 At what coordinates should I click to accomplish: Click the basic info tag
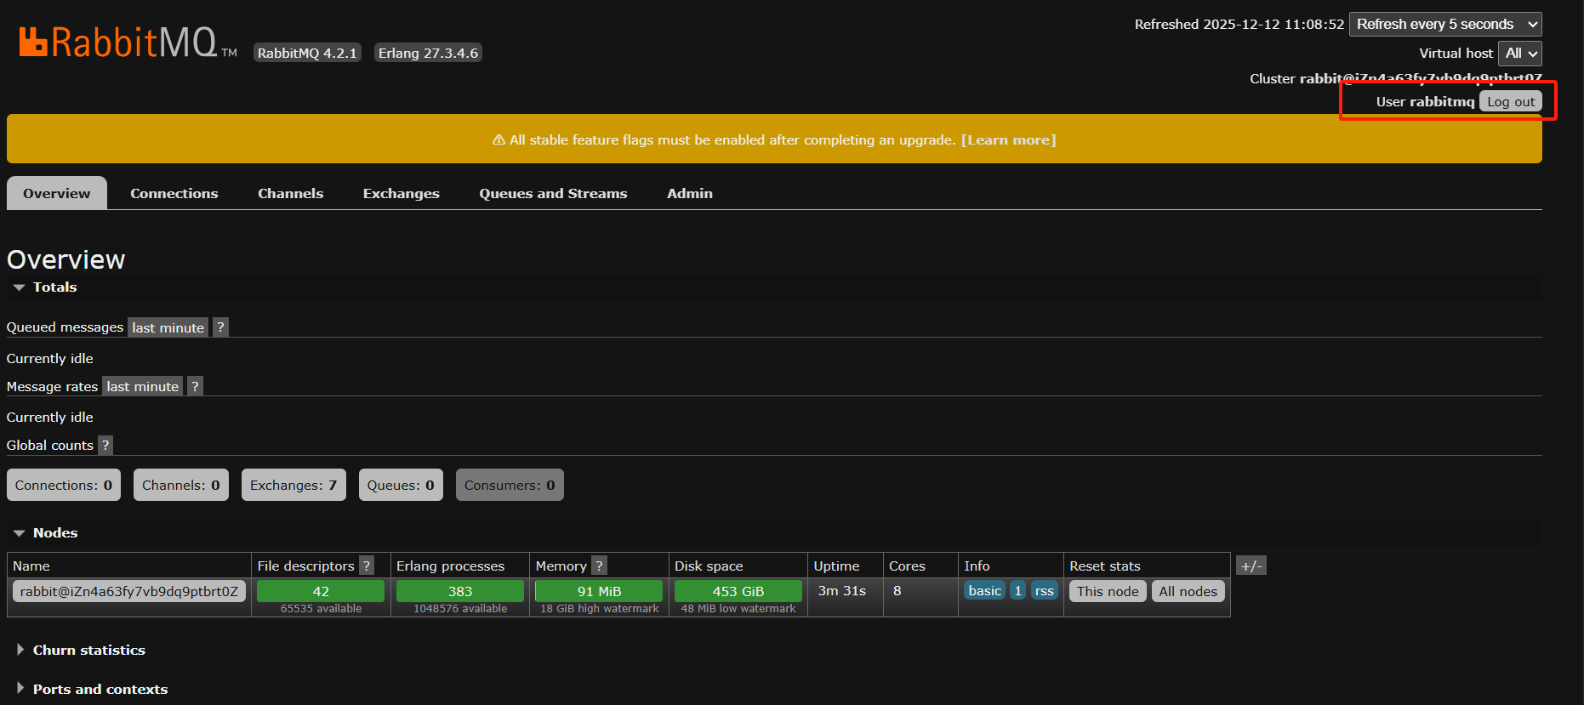(985, 590)
